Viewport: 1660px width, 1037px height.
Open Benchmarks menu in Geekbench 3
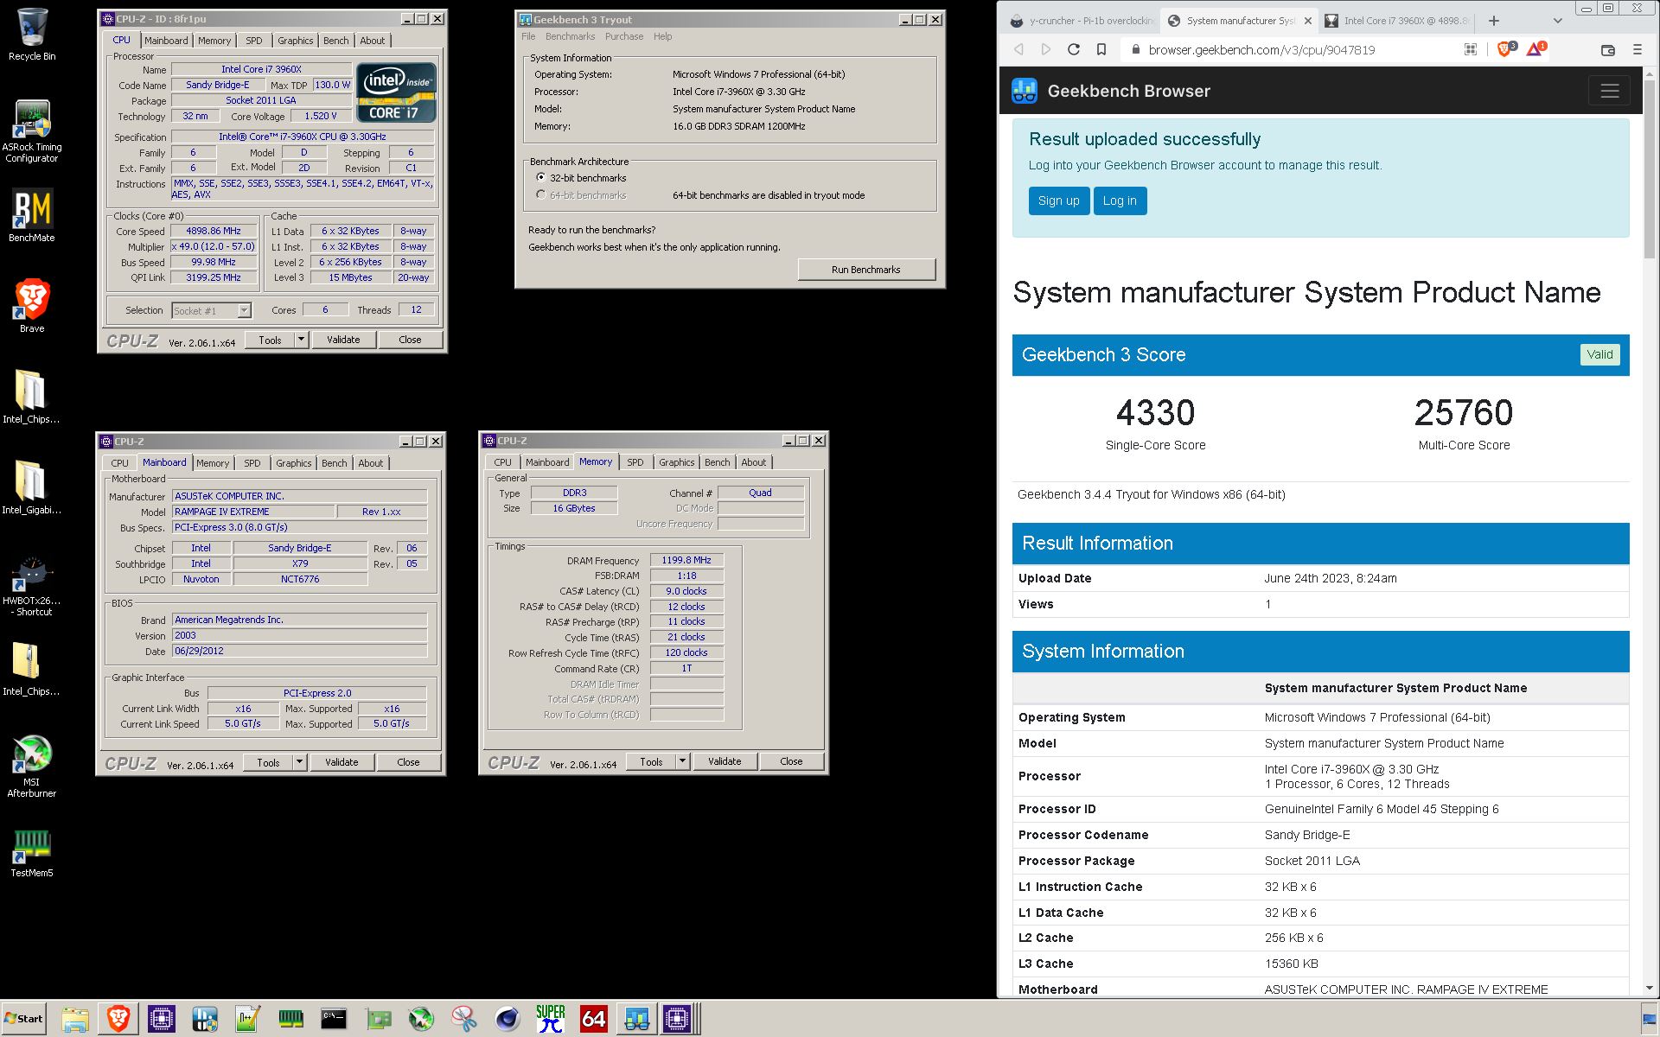coord(570,36)
